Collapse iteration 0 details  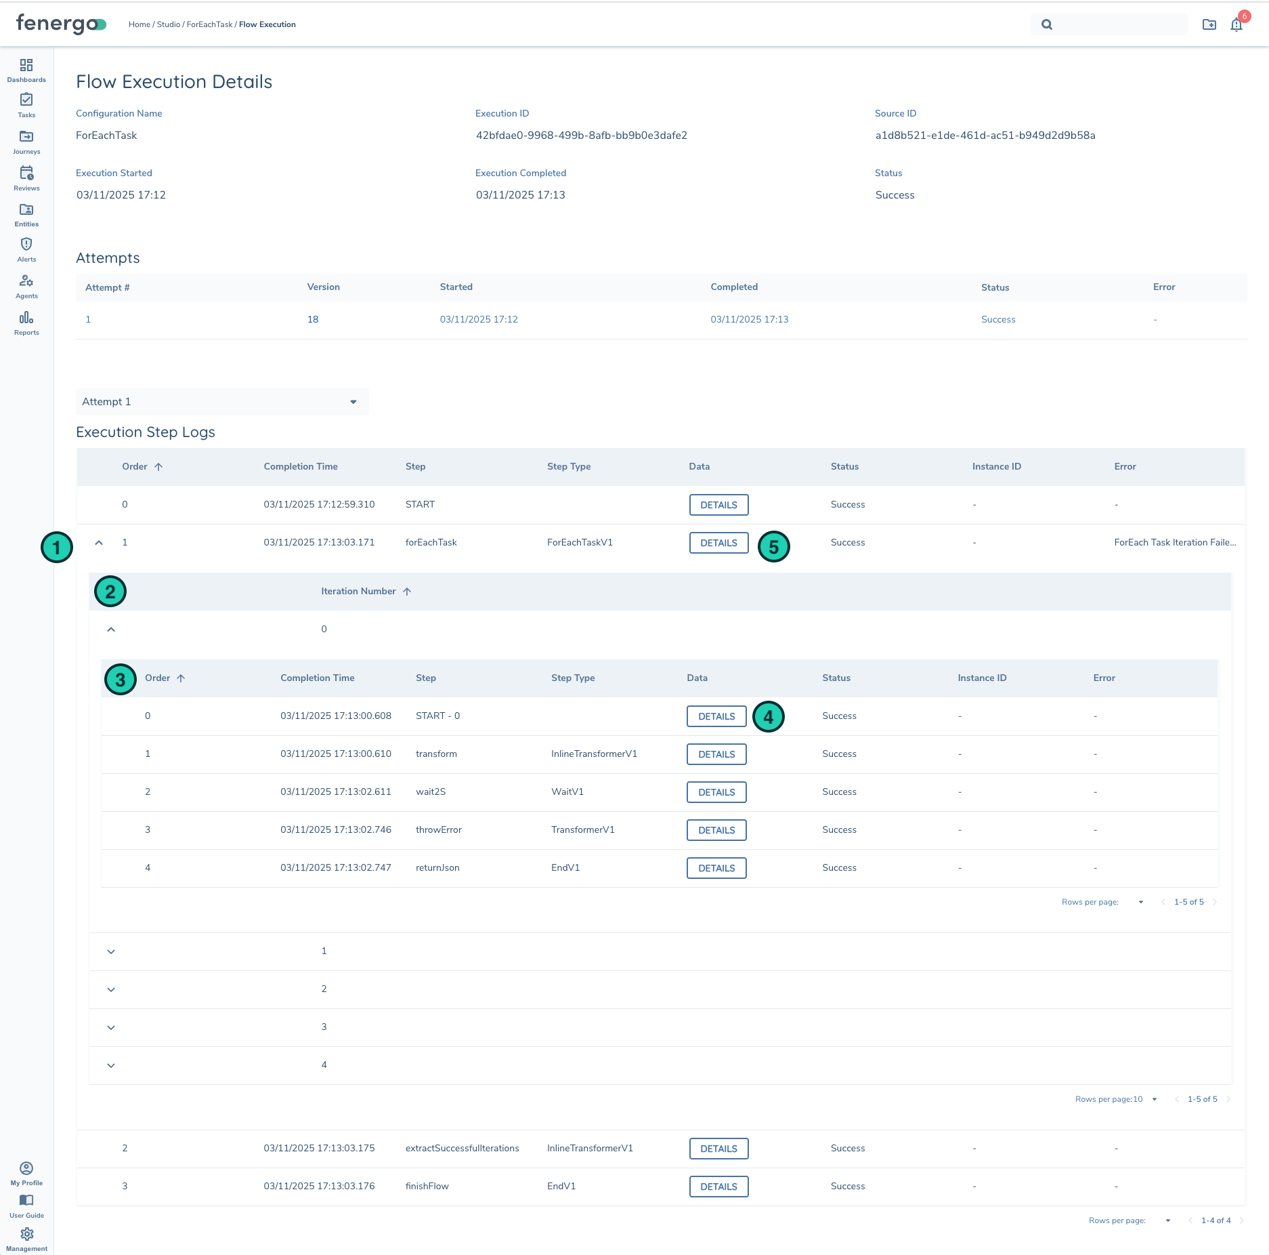point(111,629)
